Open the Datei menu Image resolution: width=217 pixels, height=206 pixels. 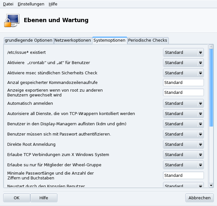pos(8,4)
